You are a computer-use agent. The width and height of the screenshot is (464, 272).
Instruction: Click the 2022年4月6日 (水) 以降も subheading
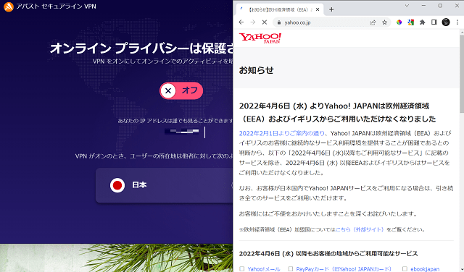point(328,254)
